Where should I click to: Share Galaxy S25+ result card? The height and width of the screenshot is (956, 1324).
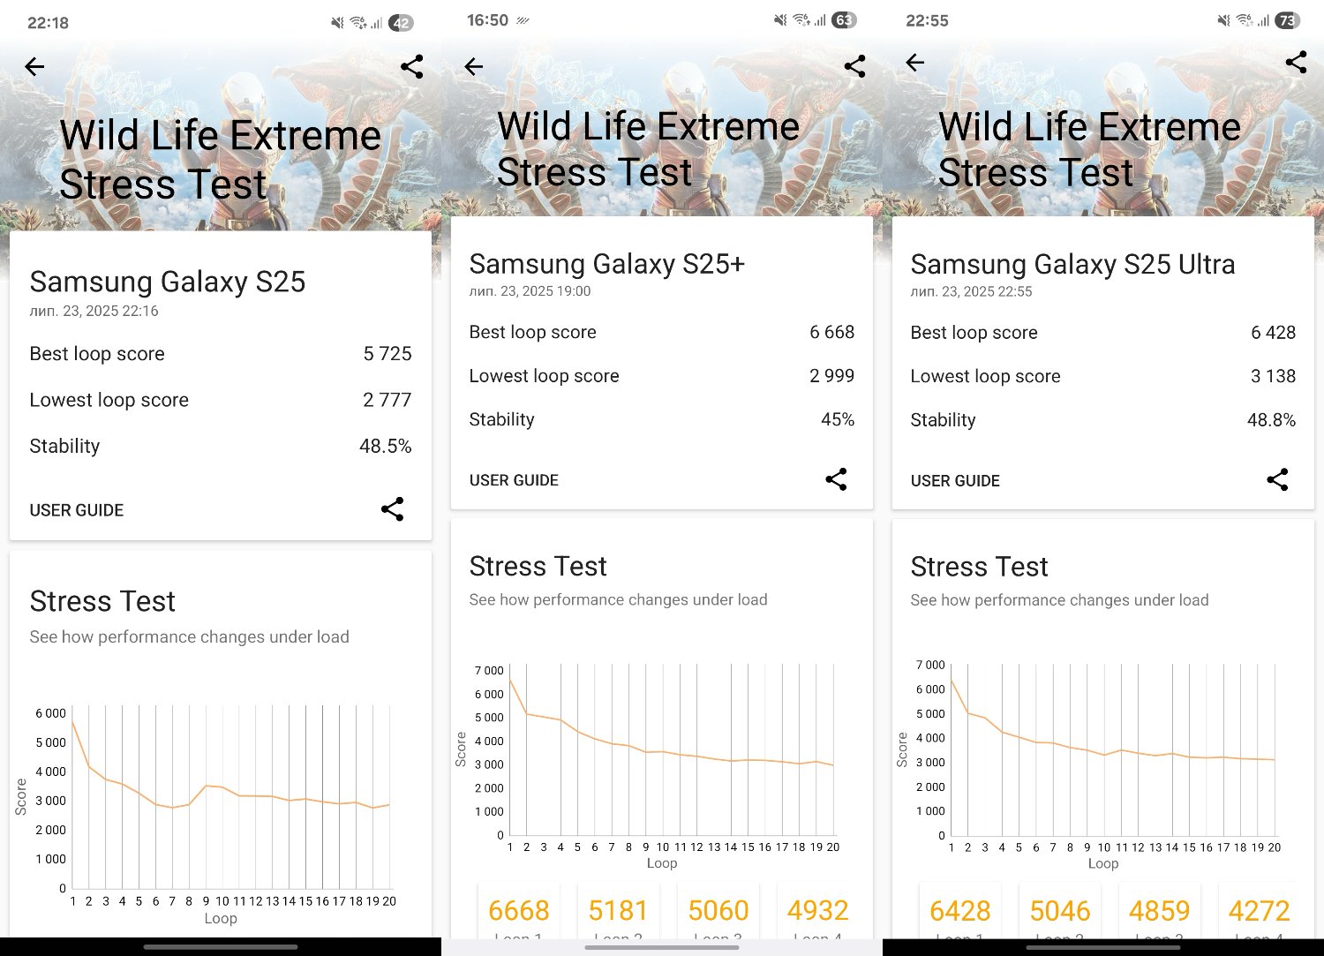(x=836, y=479)
